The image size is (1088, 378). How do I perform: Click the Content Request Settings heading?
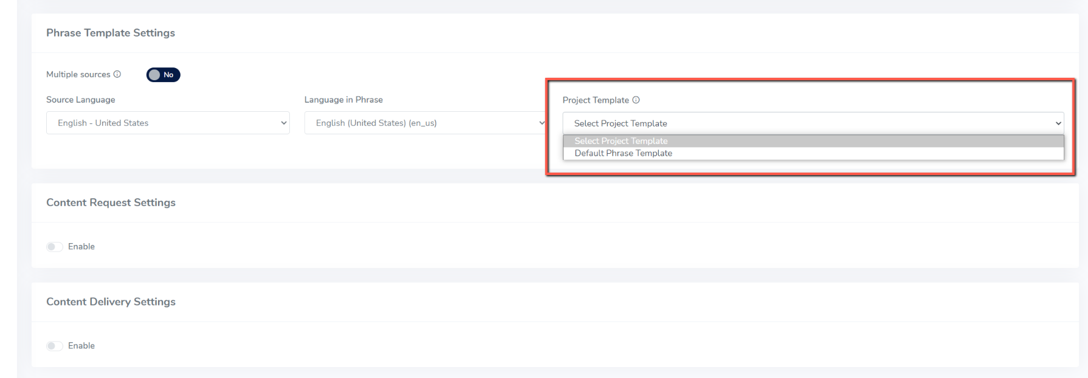111,202
